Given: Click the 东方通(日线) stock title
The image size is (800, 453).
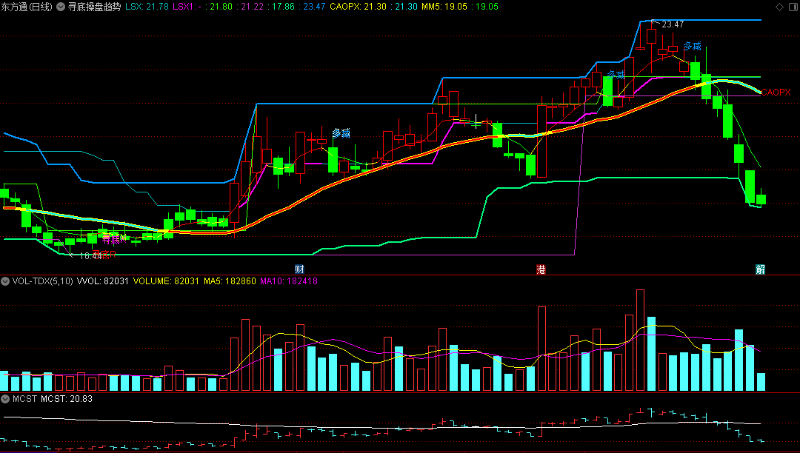Looking at the screenshot, I should click(27, 7).
